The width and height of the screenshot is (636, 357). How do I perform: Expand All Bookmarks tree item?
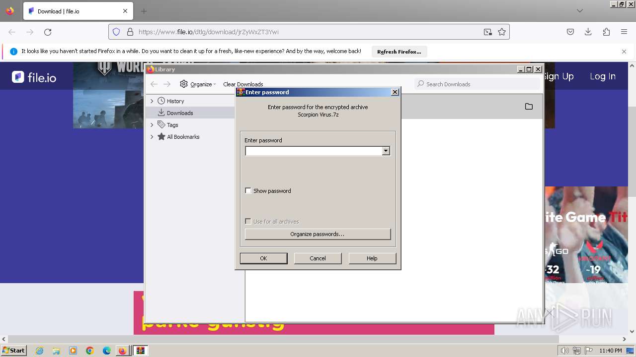pos(152,137)
